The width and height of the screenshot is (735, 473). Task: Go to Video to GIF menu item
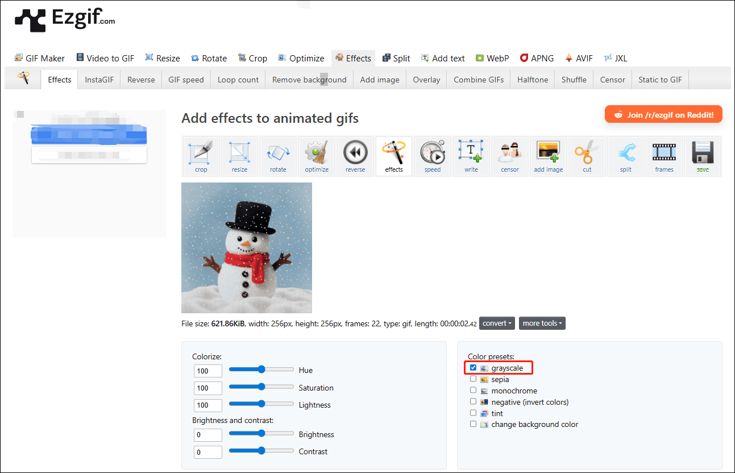click(x=105, y=58)
